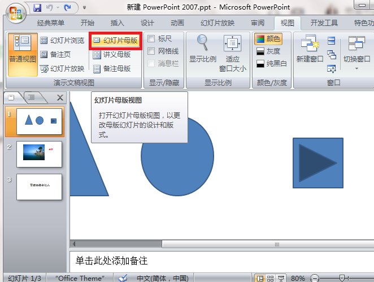
Task: Redo the last action
Action: 68,8
